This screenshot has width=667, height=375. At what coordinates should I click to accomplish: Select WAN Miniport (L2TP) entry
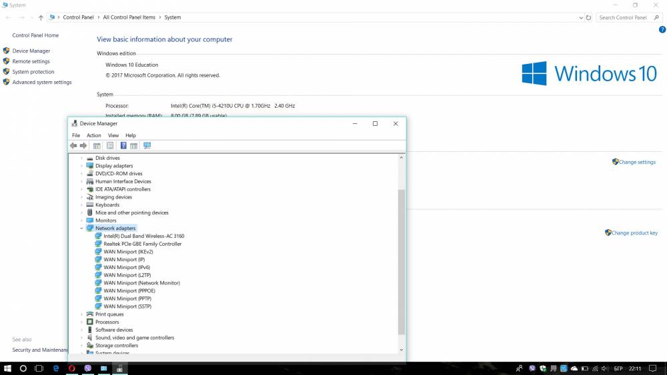(127, 275)
